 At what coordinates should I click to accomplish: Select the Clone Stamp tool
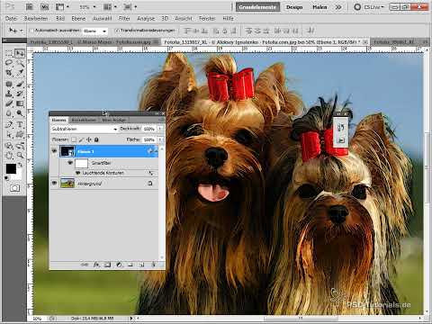pos(9,94)
